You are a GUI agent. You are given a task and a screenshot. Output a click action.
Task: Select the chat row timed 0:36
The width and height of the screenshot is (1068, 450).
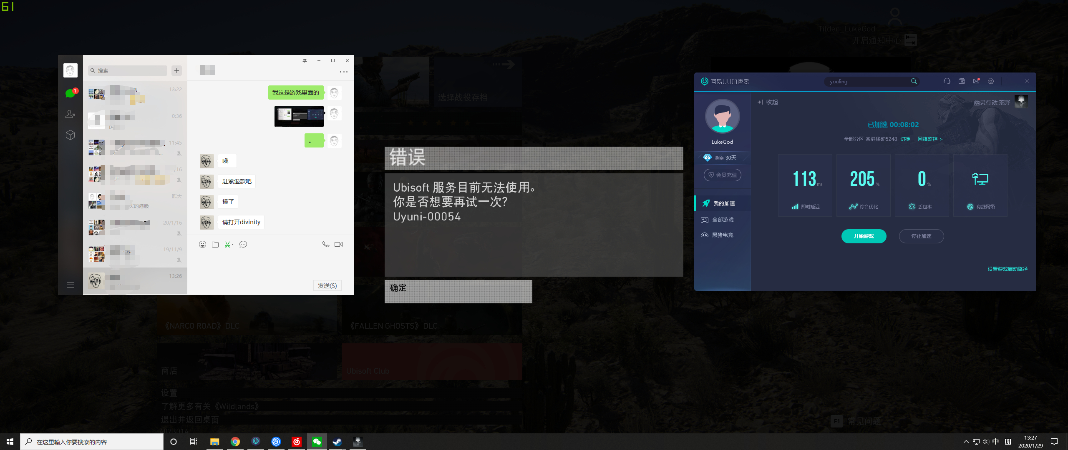tap(135, 121)
